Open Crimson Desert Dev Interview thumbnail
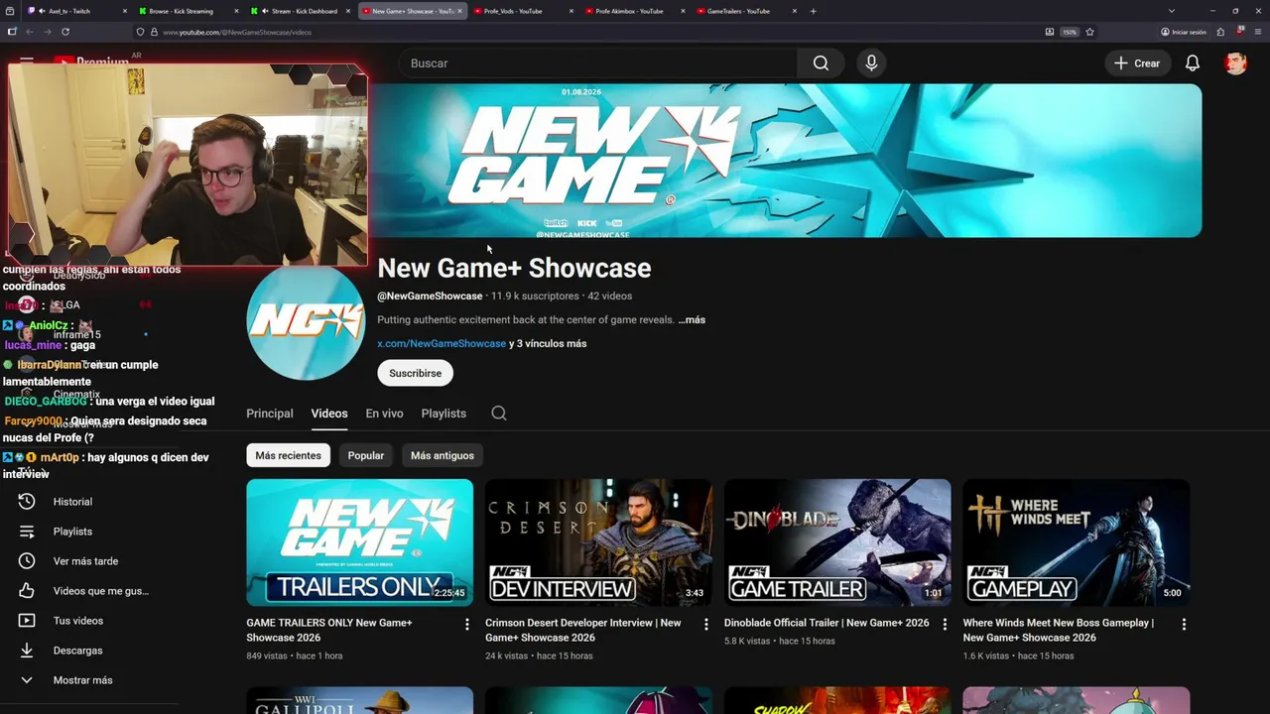This screenshot has width=1270, height=714. click(x=598, y=542)
